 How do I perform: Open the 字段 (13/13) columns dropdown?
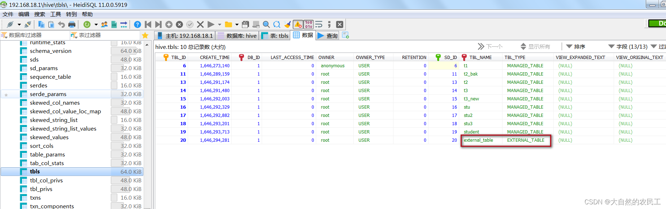click(628, 46)
